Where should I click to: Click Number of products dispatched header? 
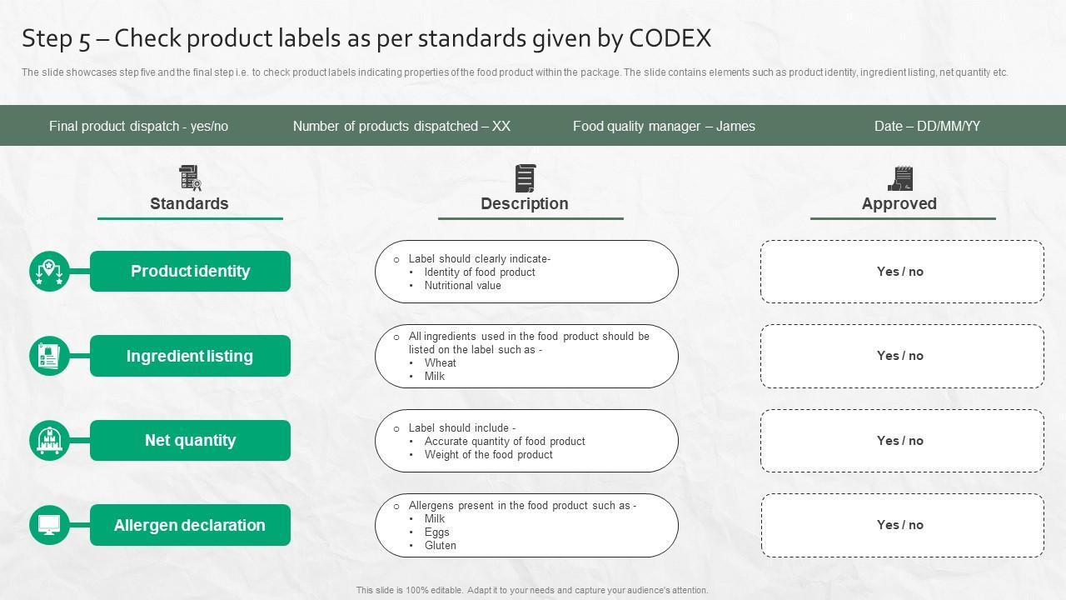click(401, 126)
